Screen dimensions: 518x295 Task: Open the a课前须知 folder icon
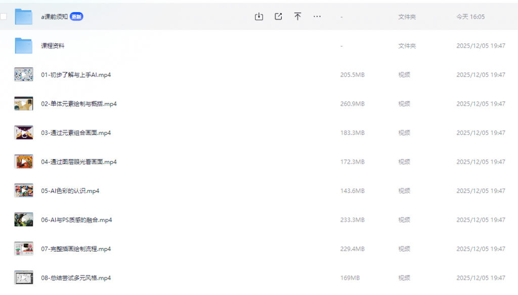coord(24,17)
